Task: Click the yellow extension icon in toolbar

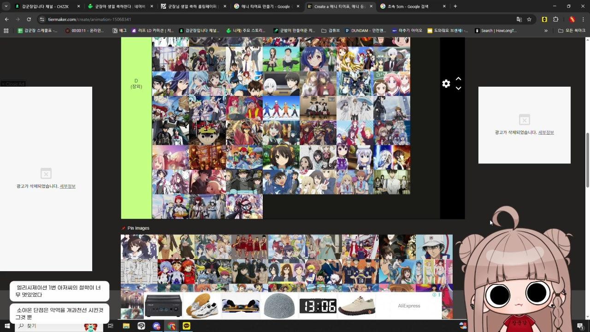Action: [544, 19]
